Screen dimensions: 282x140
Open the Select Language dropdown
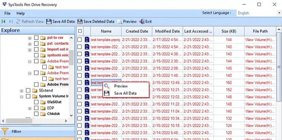[279, 13]
